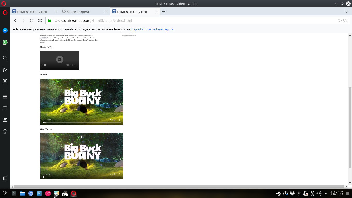The image size is (352, 198).
Task: Click the WebM video progress bar
Action: [x=82, y=122]
